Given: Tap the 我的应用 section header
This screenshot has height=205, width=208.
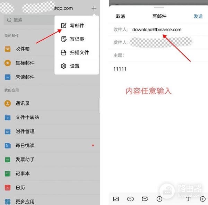Looking at the screenshot, I should tap(11, 90).
